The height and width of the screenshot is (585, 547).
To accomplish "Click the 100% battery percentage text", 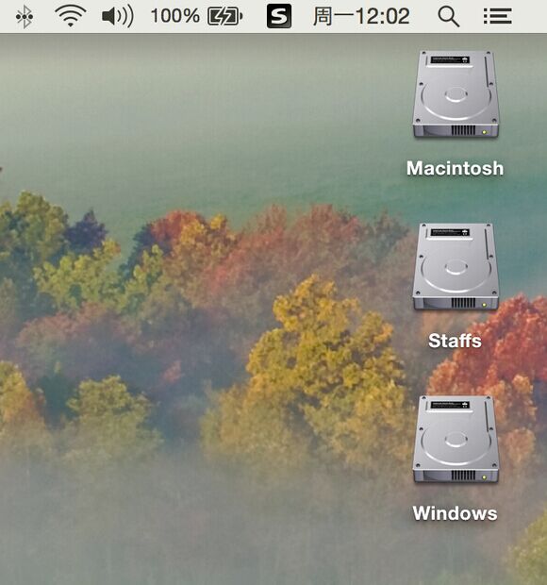I will point(174,16).
